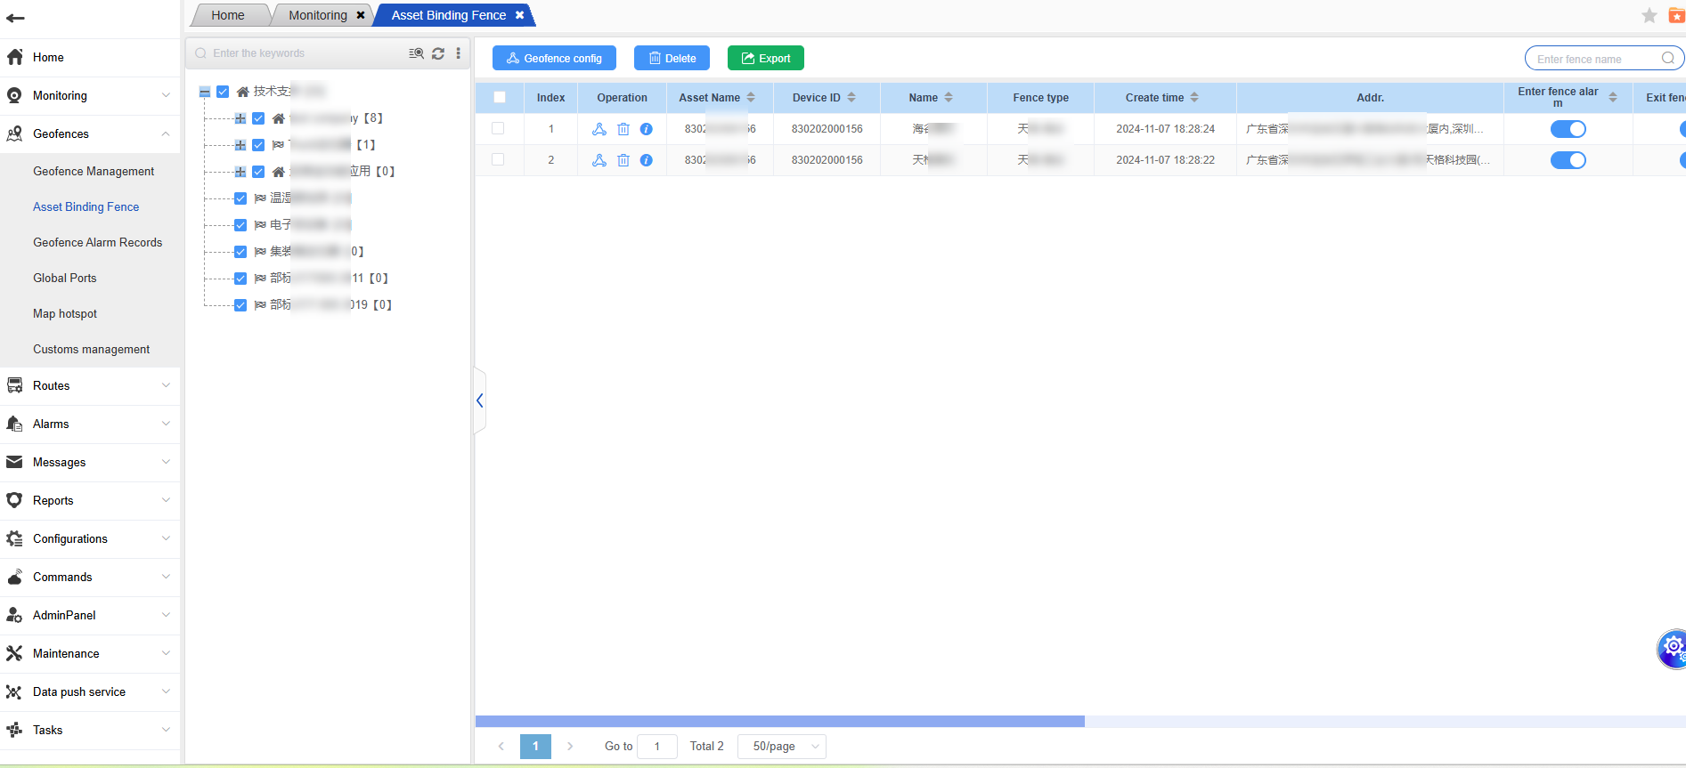Viewport: 1686px width, 768px height.
Task: Click the advanced search icon in tree panel
Action: [416, 53]
